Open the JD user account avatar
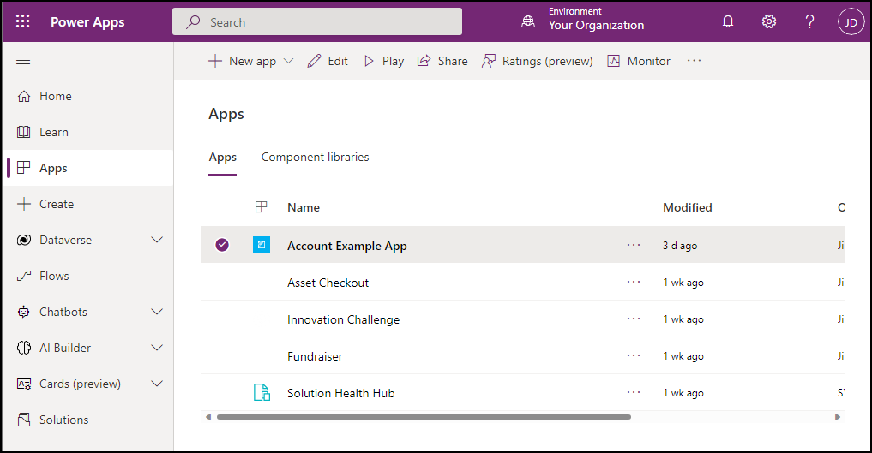 click(x=851, y=22)
